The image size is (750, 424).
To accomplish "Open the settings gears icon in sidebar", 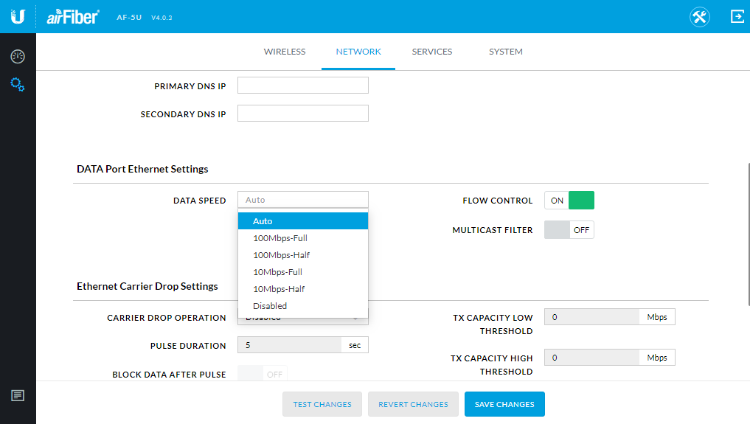I will [18, 85].
